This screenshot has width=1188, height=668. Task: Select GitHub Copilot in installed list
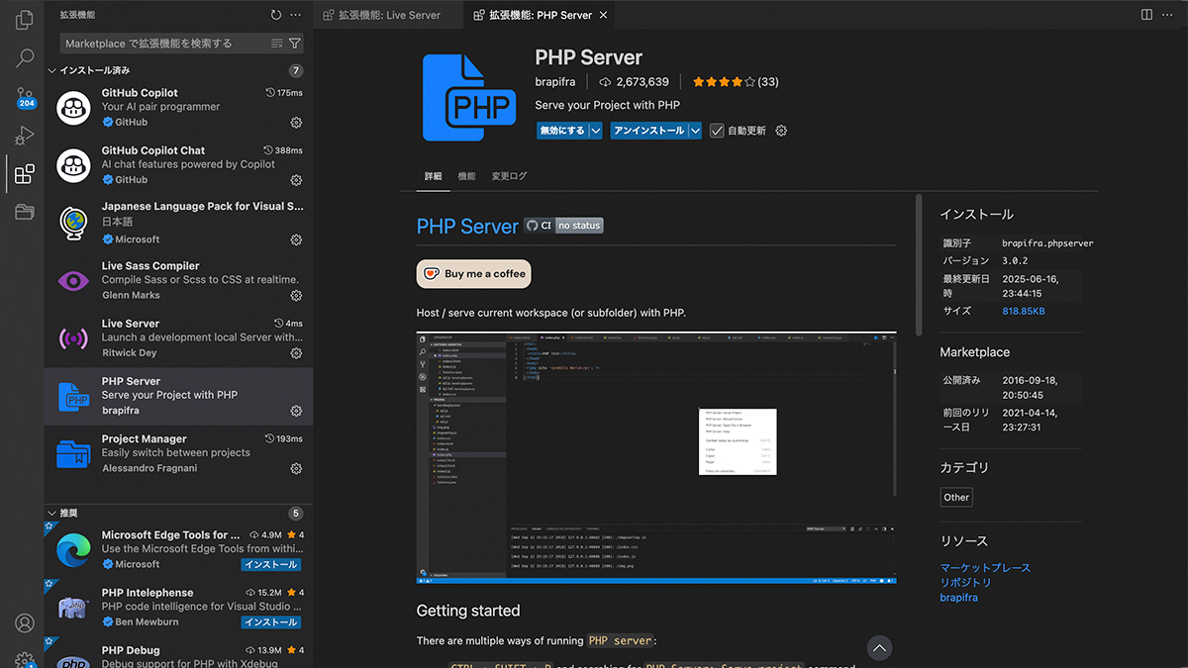[x=178, y=108]
